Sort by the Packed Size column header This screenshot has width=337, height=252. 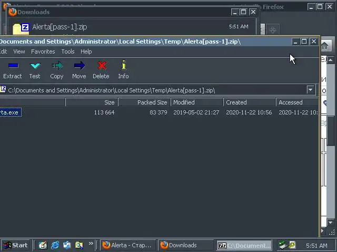tap(144, 102)
